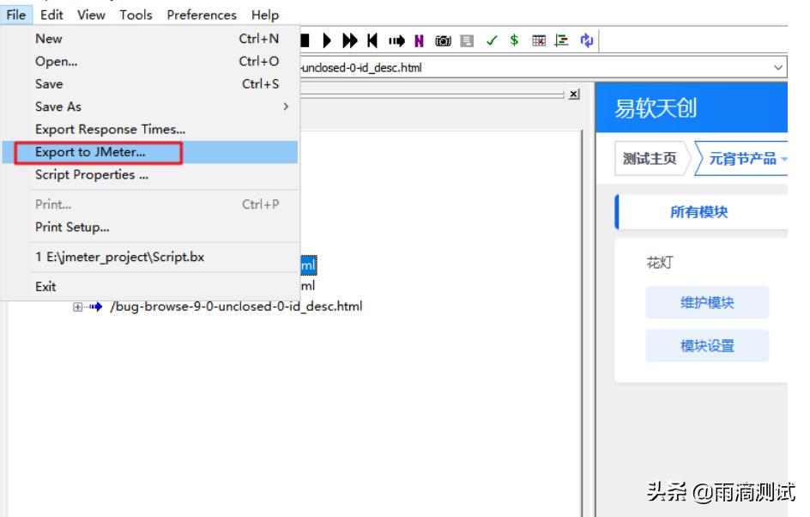Select /bug-browse-9-0-unclosed-0-id_desc.html tree row
Screen dimensions: 810x517
pos(236,307)
